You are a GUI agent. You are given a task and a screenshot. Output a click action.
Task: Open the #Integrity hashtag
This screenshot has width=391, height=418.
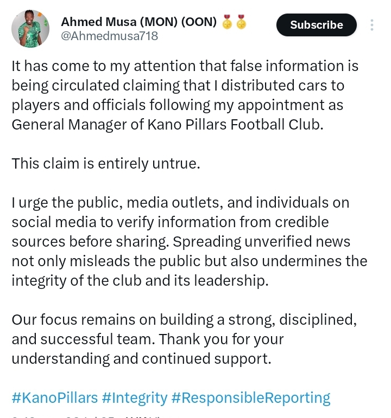(135, 398)
